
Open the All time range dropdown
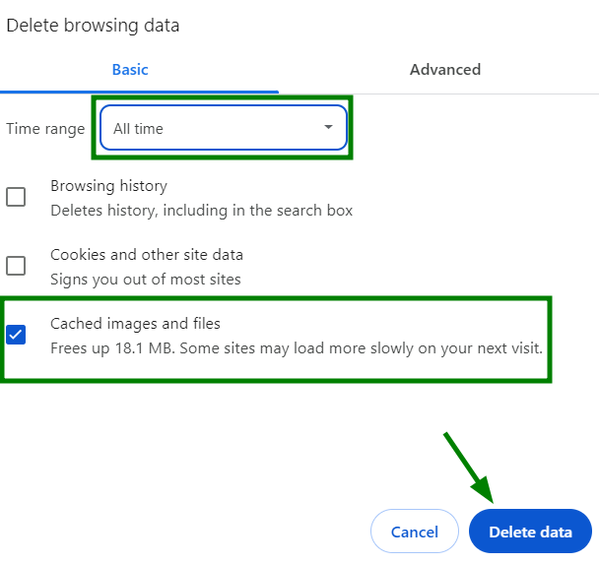tap(224, 127)
